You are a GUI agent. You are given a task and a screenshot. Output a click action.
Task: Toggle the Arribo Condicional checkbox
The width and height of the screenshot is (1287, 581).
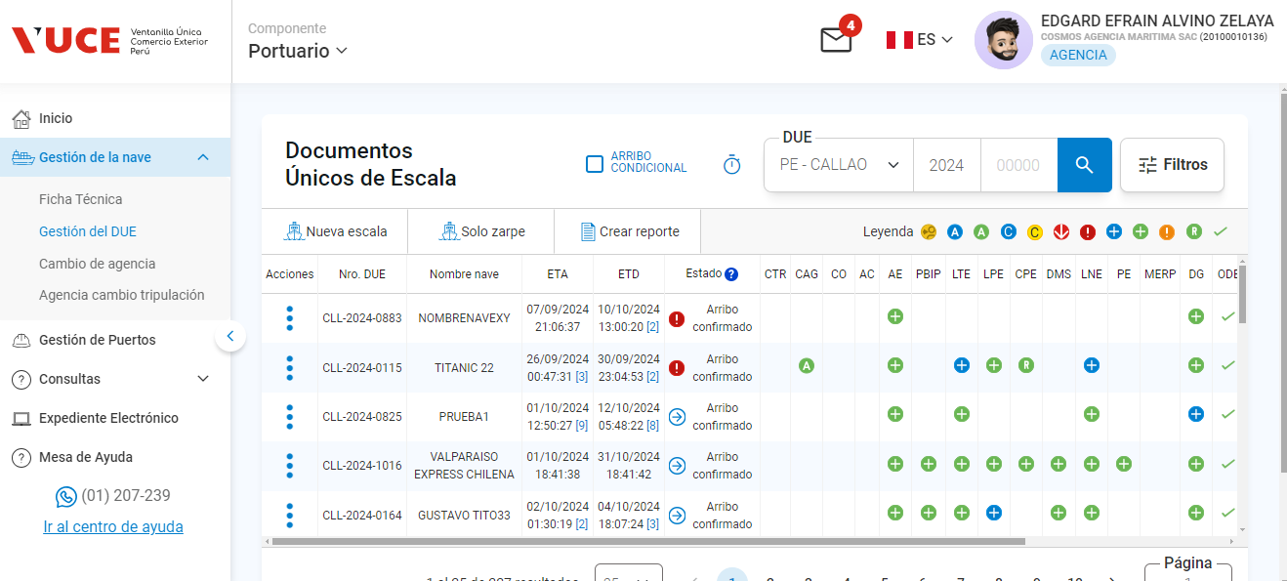(594, 164)
